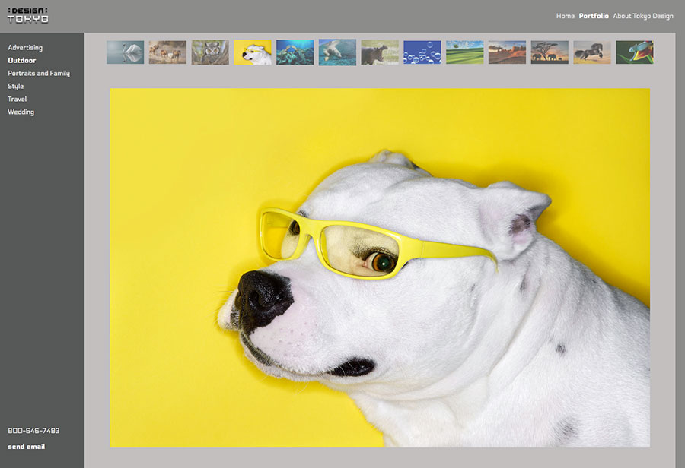View the colorful parrot thumbnail
The width and height of the screenshot is (685, 468).
point(634,52)
